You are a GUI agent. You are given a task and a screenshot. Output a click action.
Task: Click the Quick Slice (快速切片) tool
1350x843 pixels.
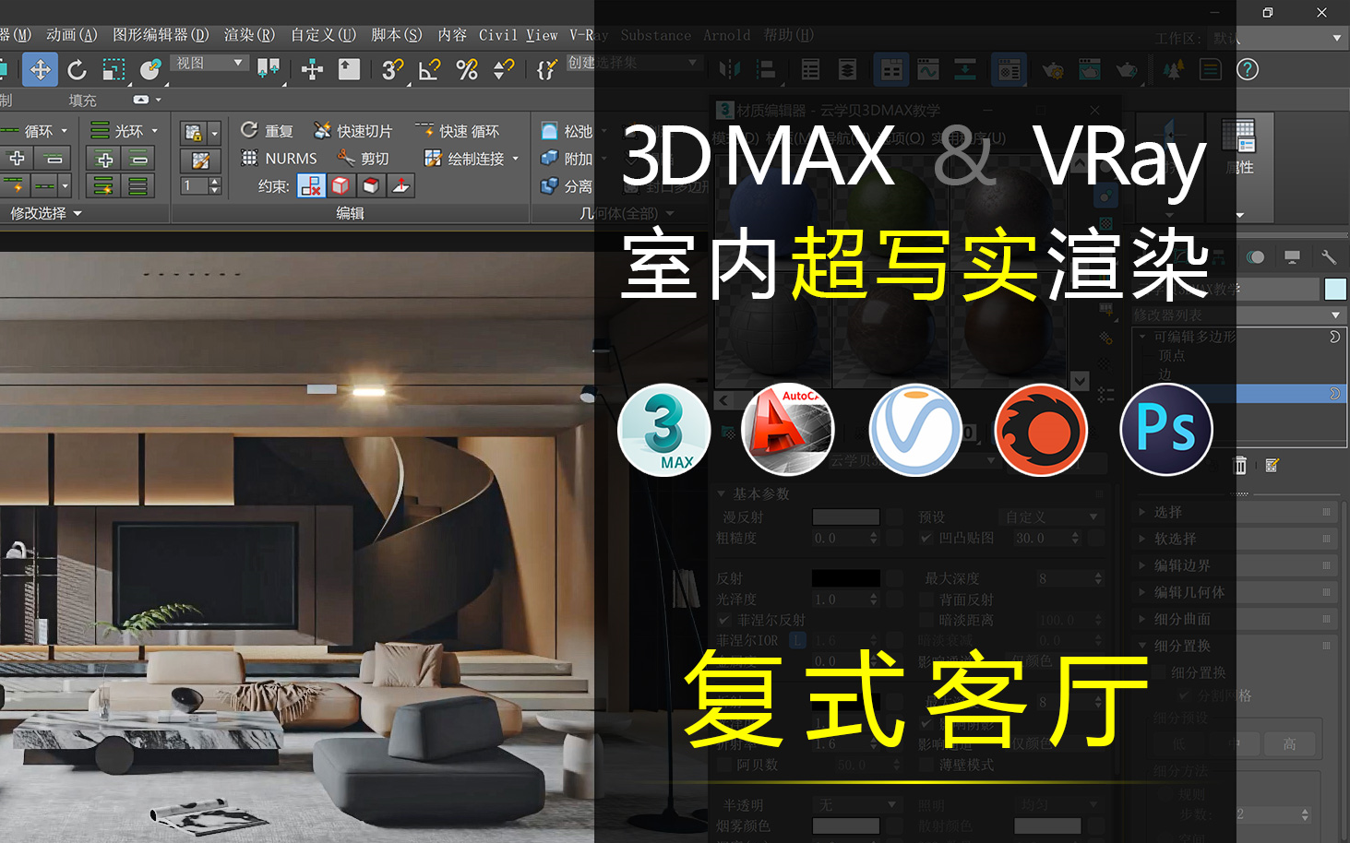click(x=353, y=131)
